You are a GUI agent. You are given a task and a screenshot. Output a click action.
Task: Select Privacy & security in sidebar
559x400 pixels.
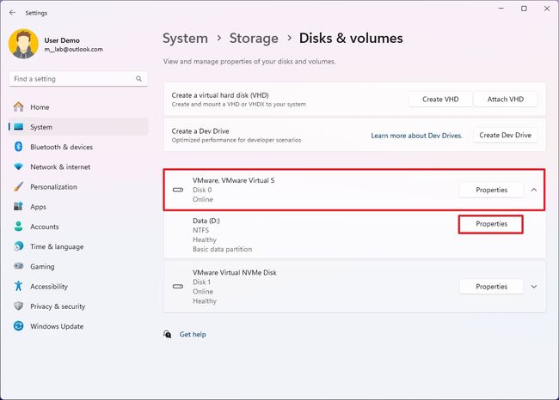(58, 306)
